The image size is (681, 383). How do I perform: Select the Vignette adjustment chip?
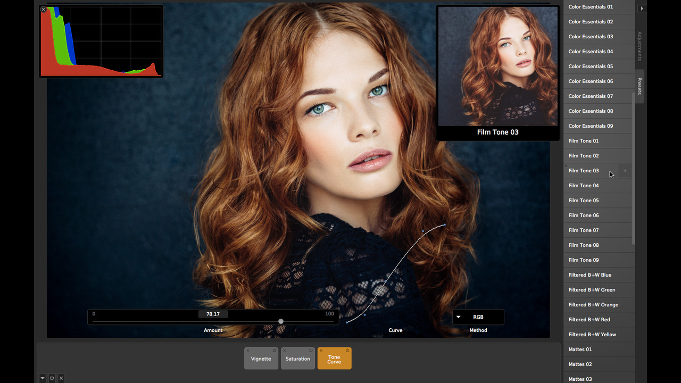pos(261,359)
